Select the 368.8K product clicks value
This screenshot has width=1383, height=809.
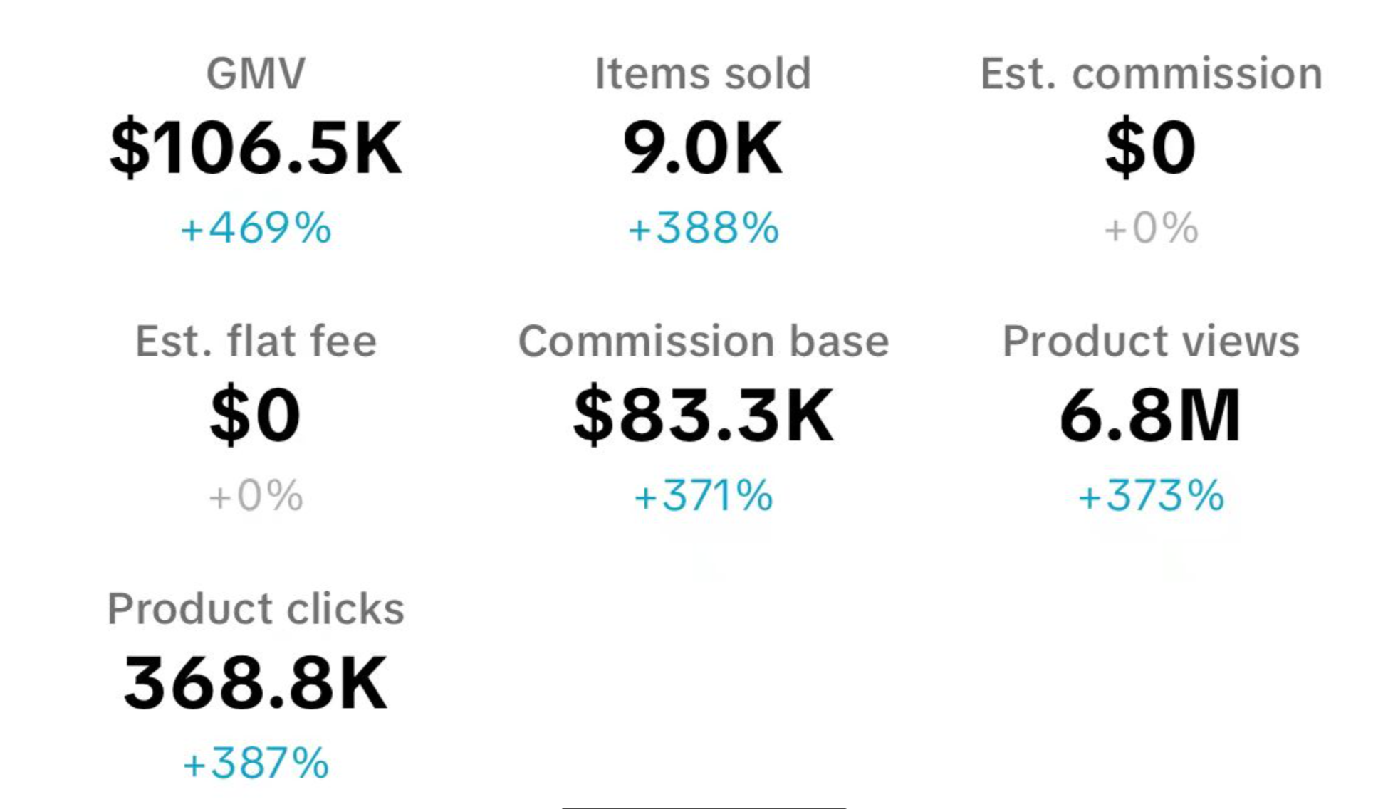(x=256, y=684)
